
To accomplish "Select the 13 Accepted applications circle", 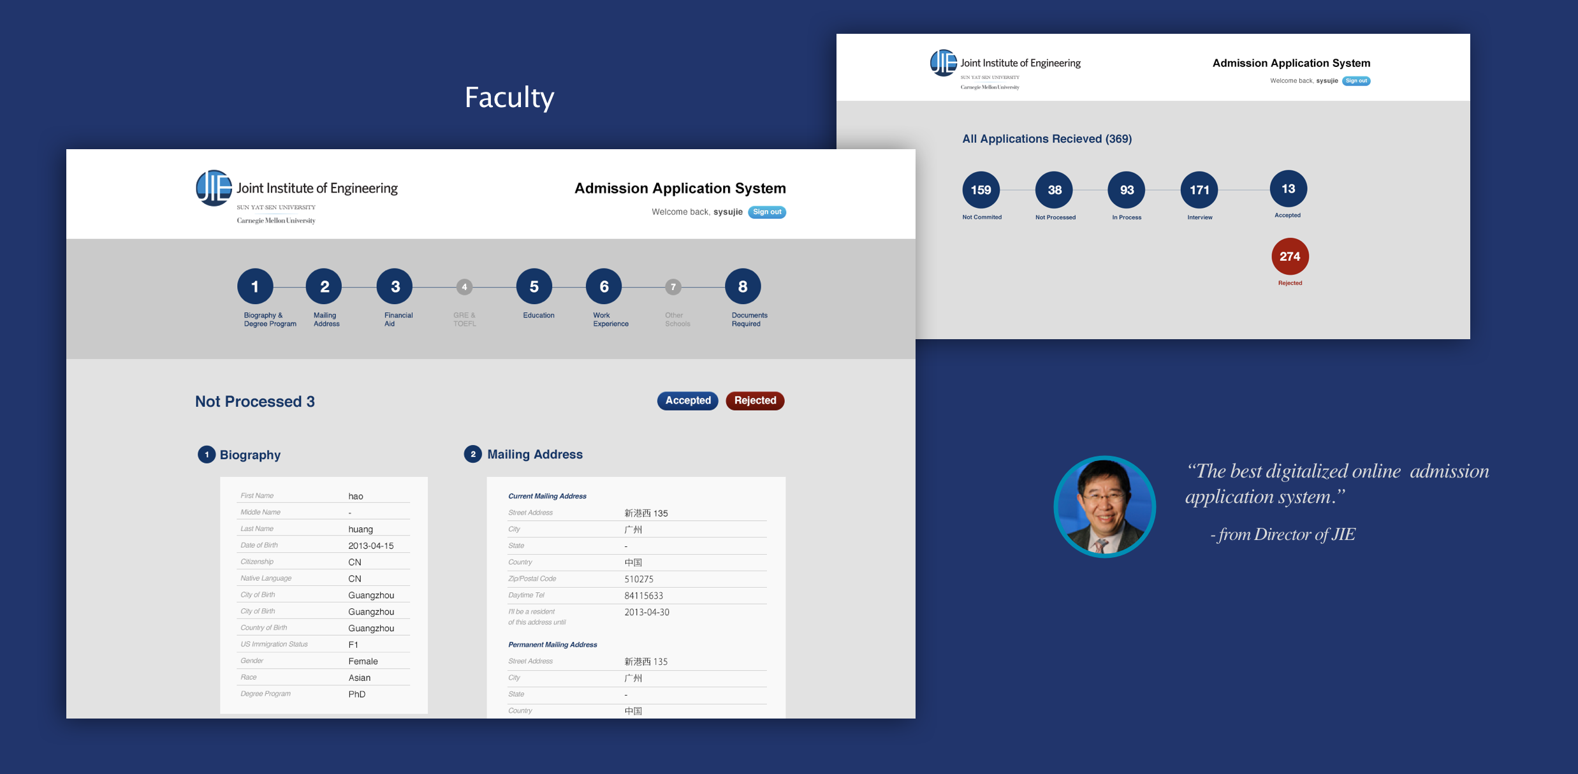I will pyautogui.click(x=1288, y=189).
